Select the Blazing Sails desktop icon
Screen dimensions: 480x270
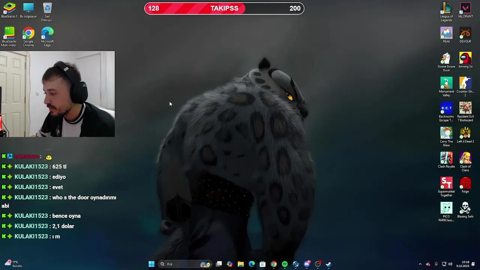[465, 211]
